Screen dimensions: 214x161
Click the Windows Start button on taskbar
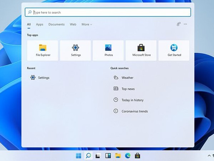point(79,156)
